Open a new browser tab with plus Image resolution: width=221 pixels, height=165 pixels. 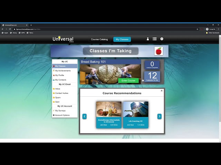[x=31, y=25]
